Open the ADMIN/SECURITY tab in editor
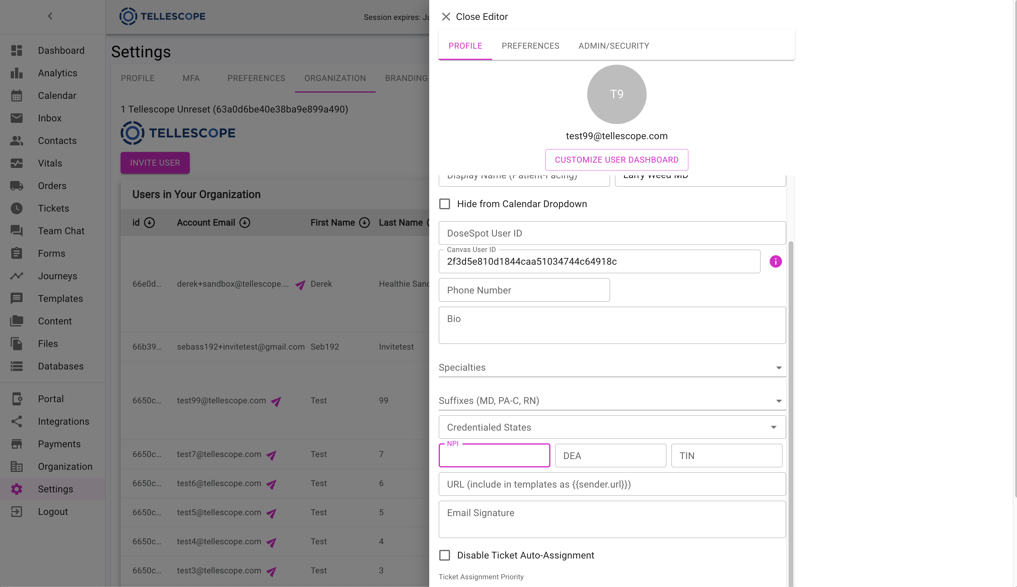 point(614,46)
